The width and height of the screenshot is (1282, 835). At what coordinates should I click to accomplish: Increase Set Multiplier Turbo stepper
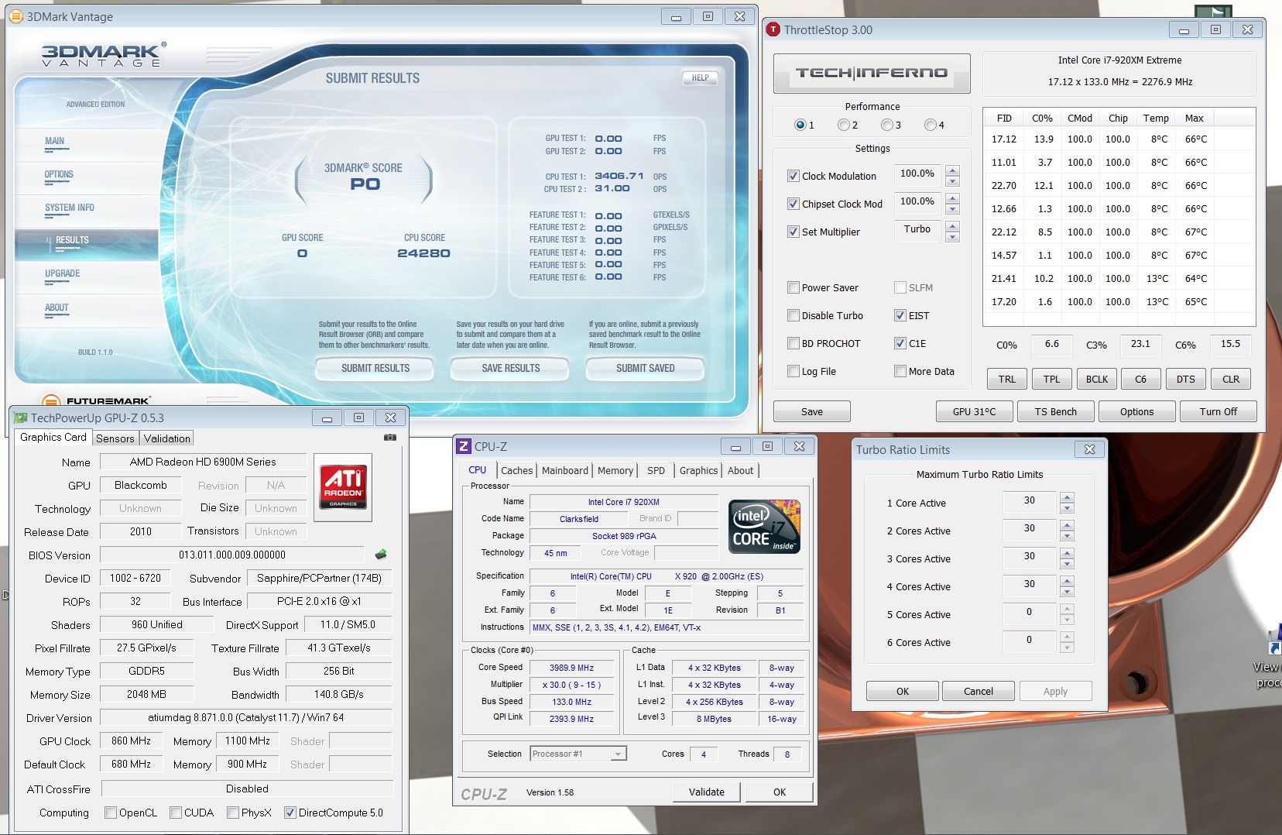(x=953, y=226)
